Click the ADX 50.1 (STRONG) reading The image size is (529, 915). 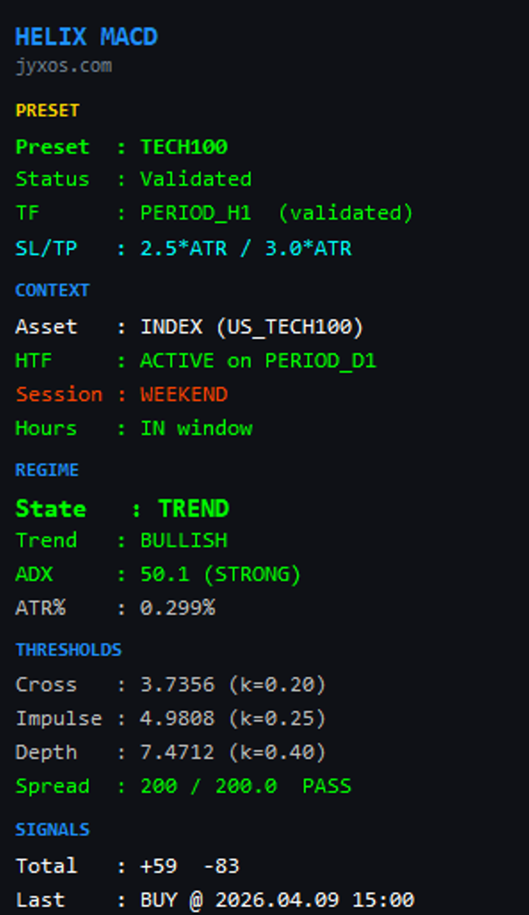coord(220,574)
